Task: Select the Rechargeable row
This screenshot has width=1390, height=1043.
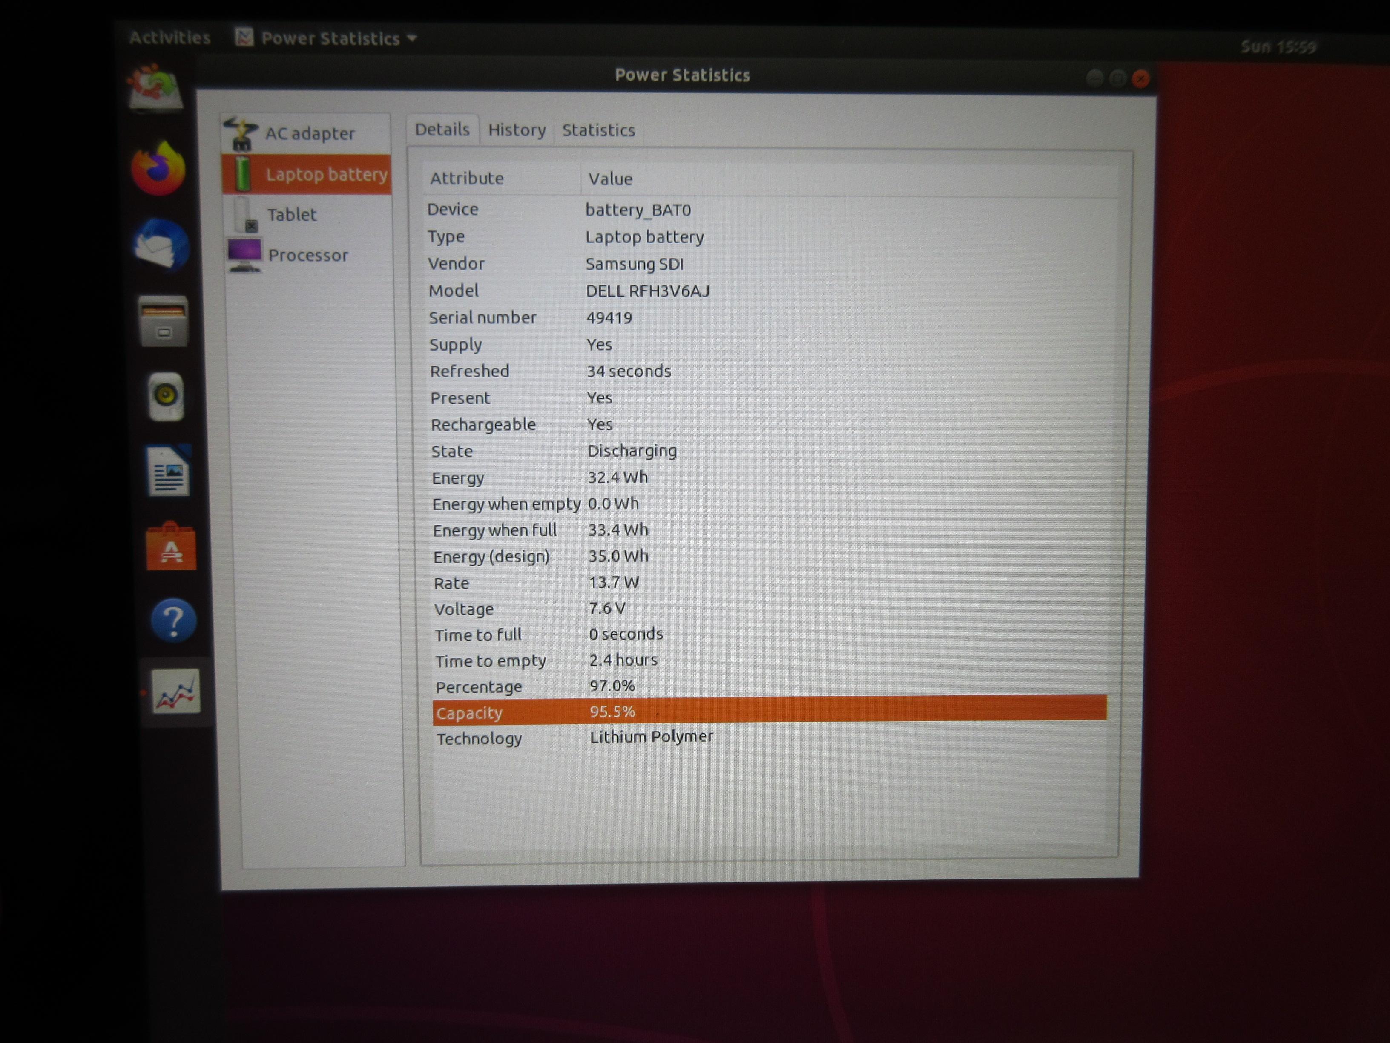Action: [x=771, y=424]
